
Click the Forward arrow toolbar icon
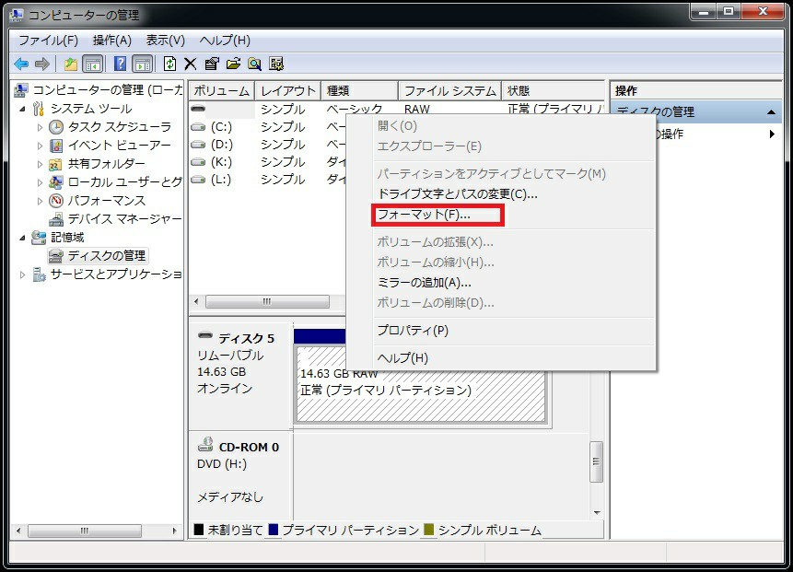pyautogui.click(x=42, y=64)
